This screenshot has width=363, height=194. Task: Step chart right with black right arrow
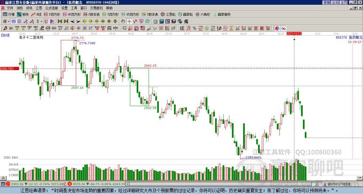click(x=78, y=22)
